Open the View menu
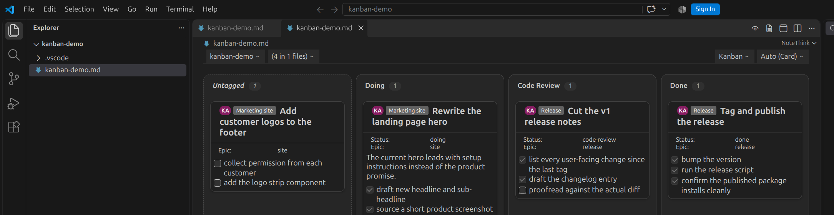 (x=111, y=9)
